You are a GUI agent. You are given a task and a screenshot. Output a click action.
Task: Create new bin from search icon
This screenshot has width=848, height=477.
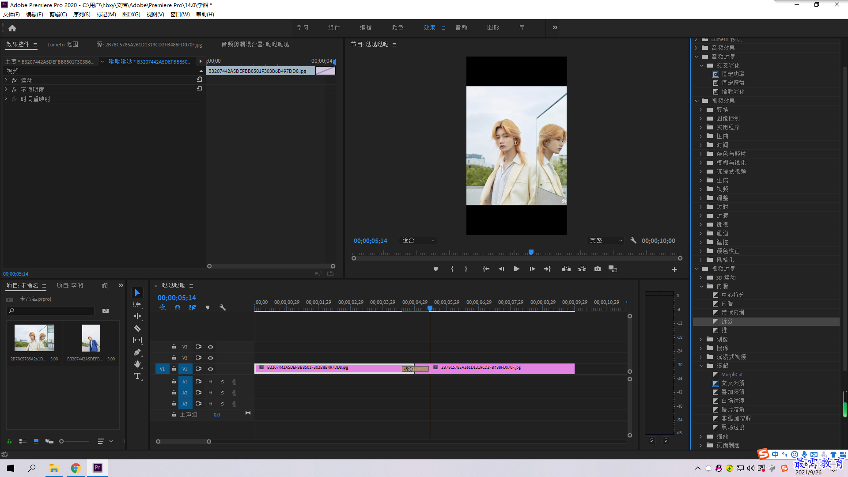106,311
